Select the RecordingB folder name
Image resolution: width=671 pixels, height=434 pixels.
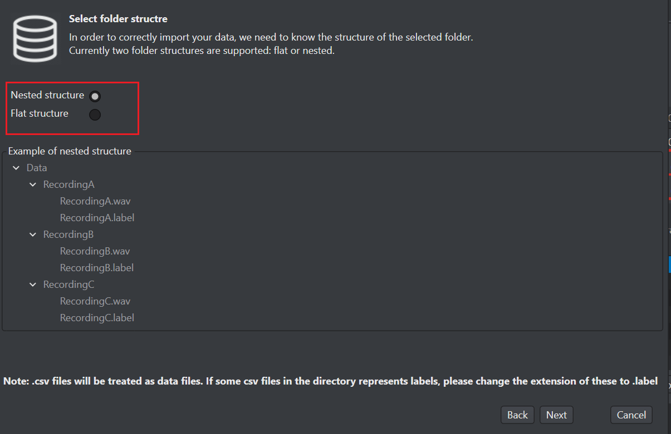coord(68,235)
